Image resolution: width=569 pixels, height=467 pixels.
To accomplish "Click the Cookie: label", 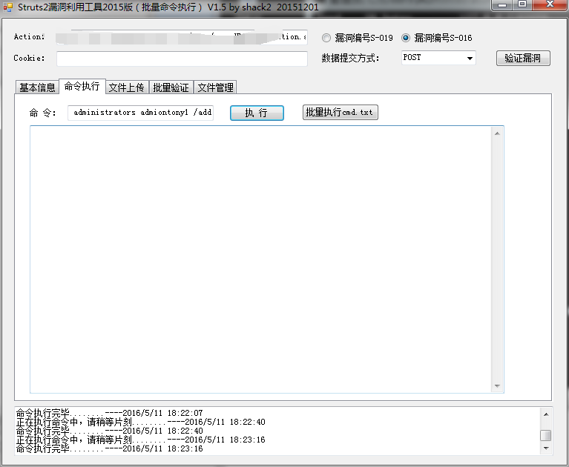I will pyautogui.click(x=29, y=58).
